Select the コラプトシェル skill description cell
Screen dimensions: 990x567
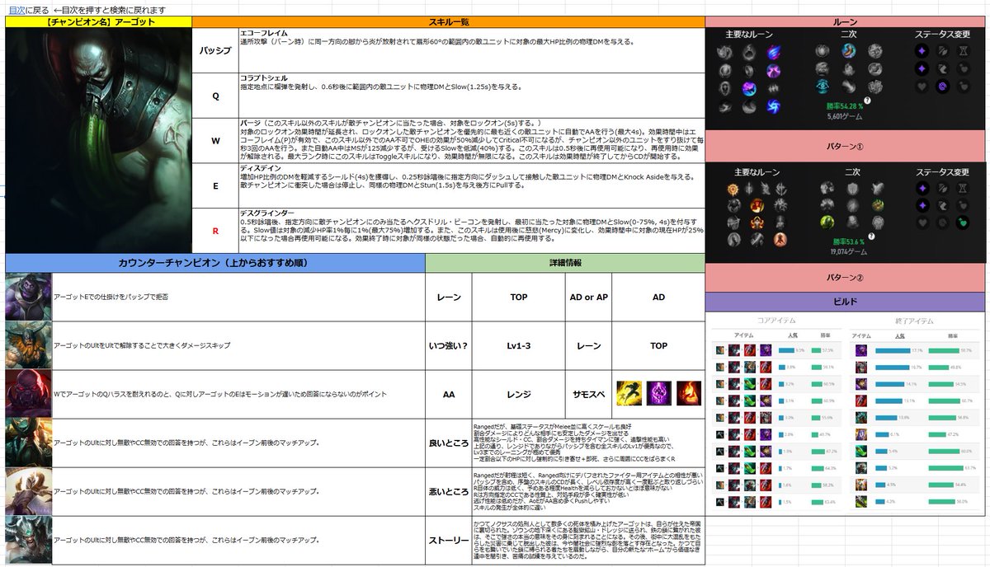472,95
